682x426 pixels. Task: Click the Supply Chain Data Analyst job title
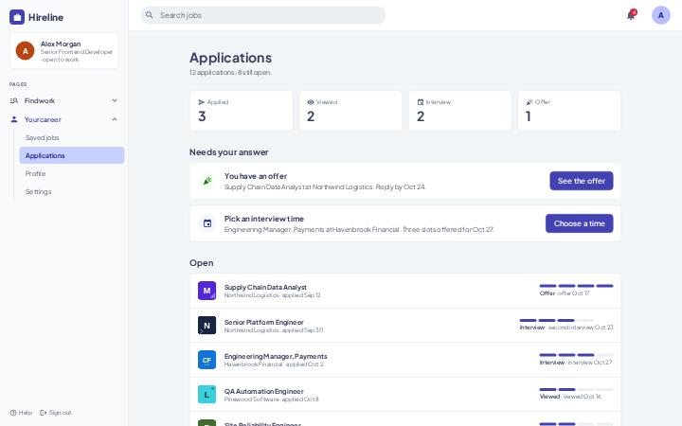click(265, 288)
